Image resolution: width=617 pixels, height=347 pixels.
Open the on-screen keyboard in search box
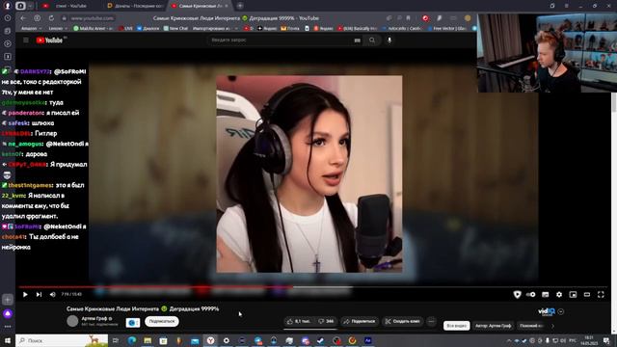pyautogui.click(x=358, y=40)
